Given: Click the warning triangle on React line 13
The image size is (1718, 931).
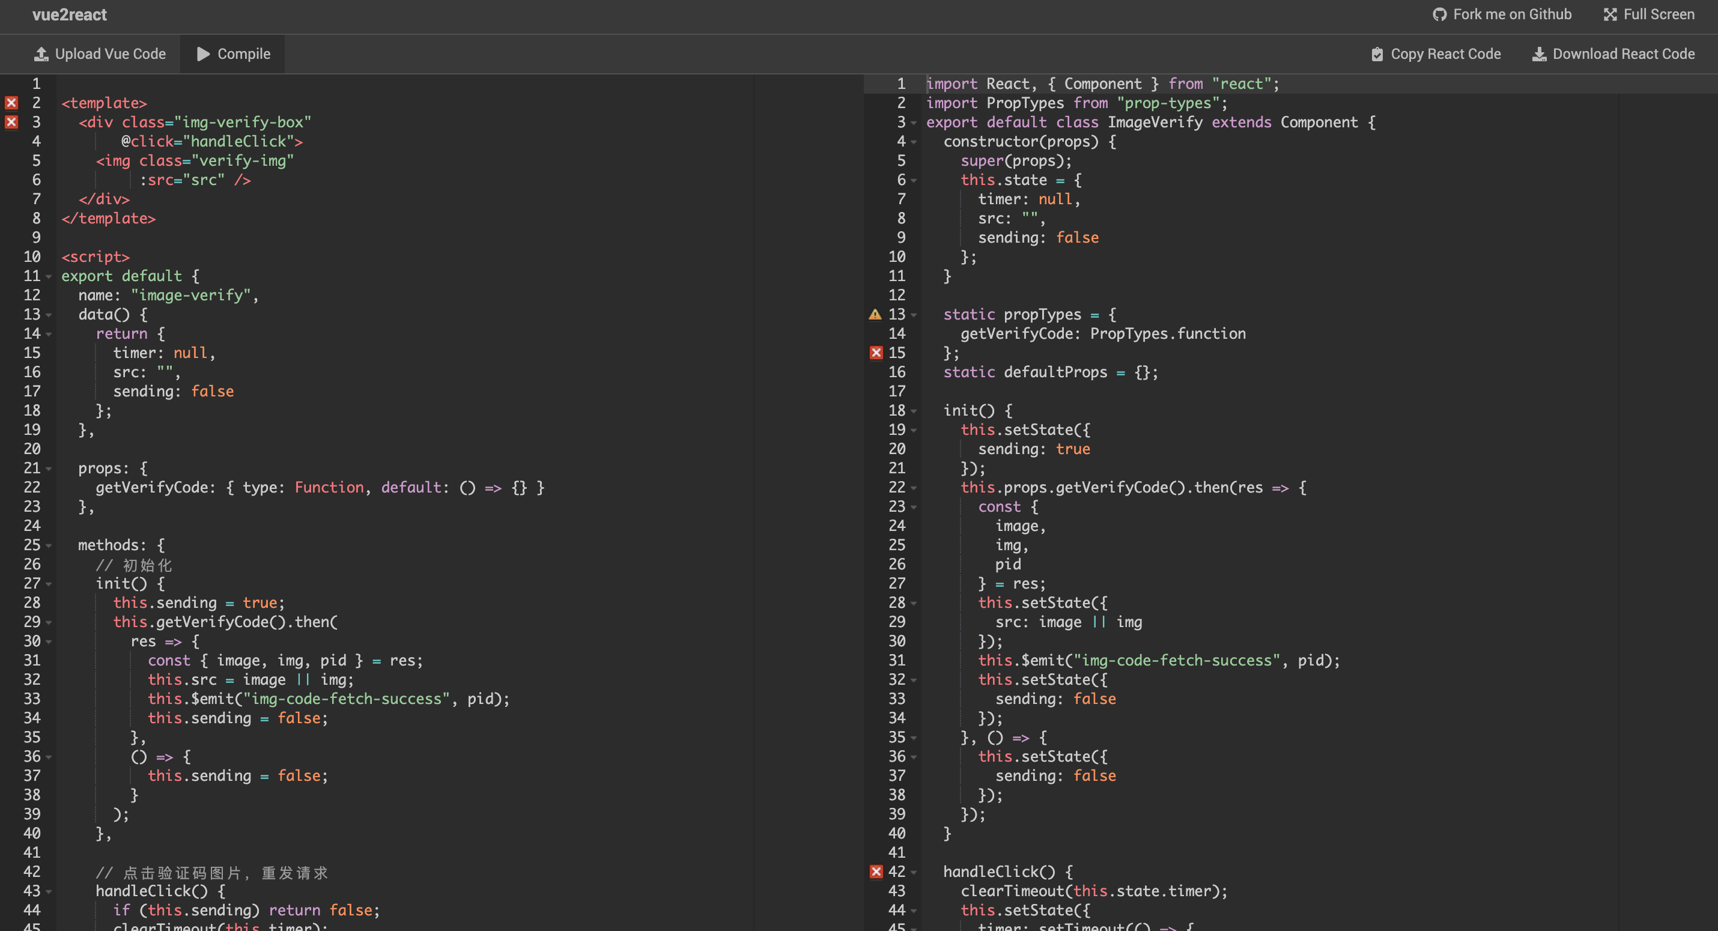Looking at the screenshot, I should (875, 314).
